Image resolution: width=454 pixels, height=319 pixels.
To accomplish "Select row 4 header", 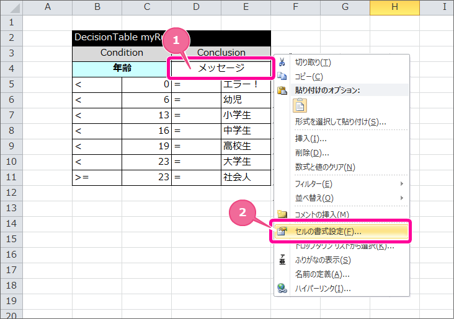I will click(11, 69).
